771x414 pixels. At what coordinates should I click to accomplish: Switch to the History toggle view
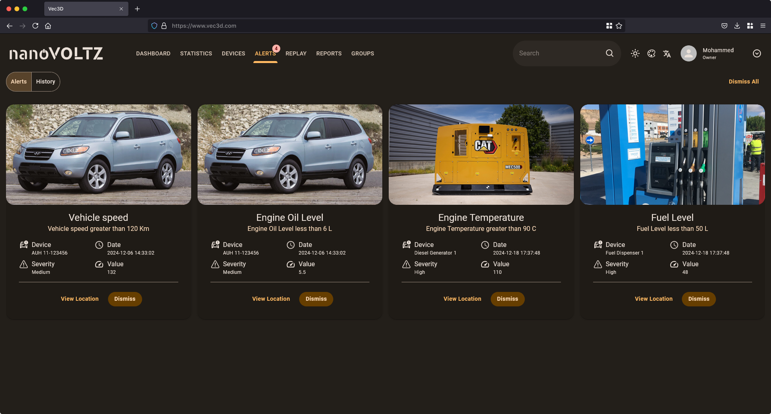point(46,82)
